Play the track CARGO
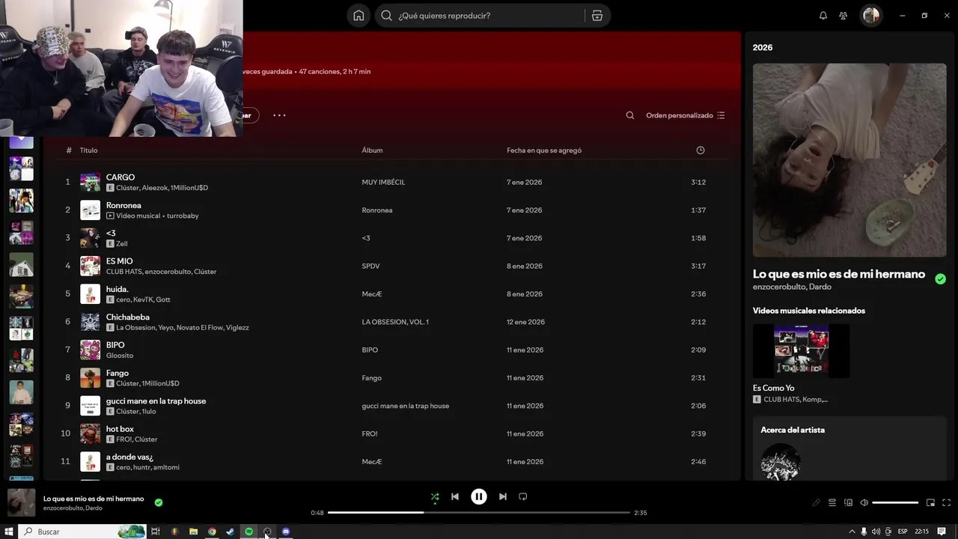The height and width of the screenshot is (539, 958). [x=120, y=177]
